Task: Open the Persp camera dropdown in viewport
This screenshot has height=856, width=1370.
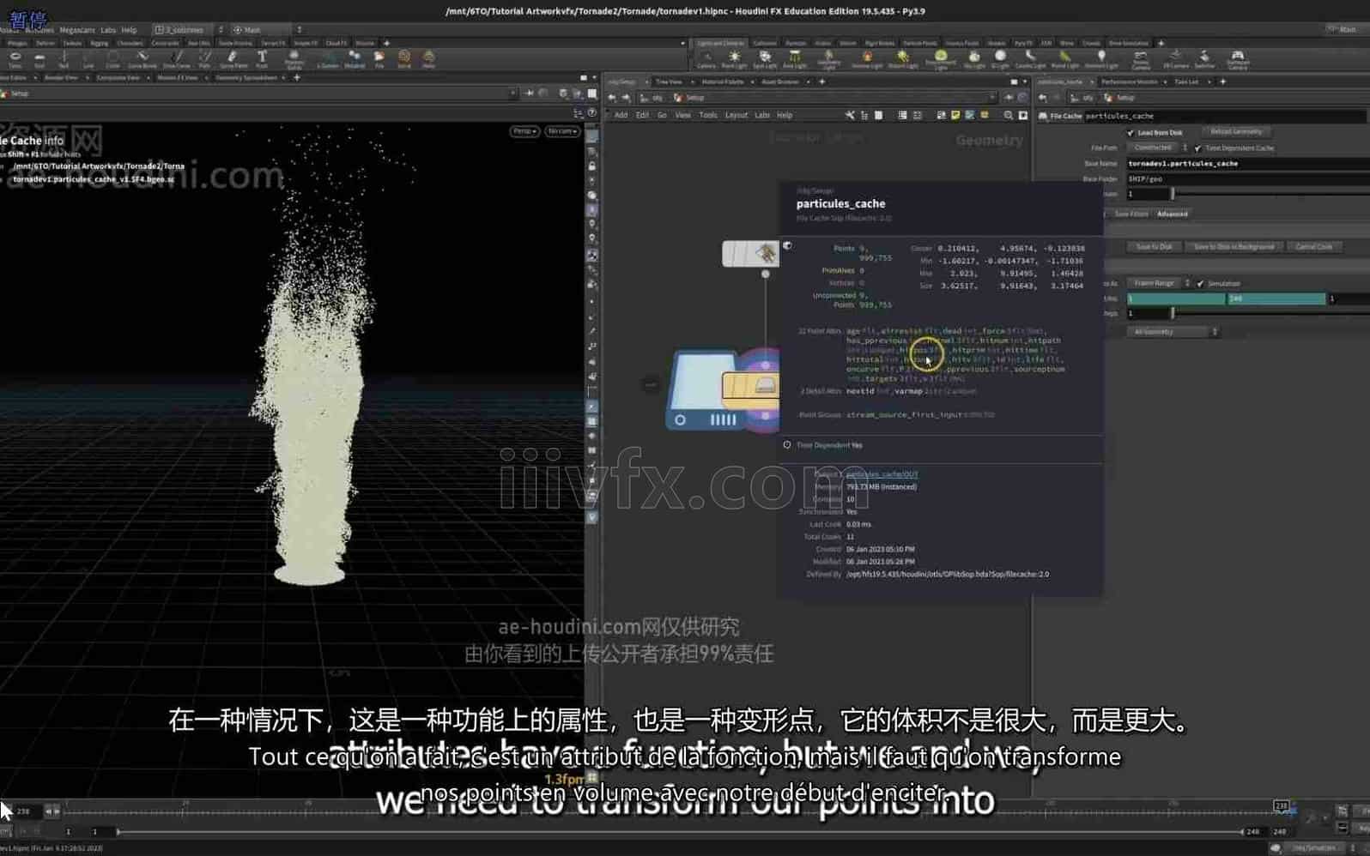Action: point(524,131)
